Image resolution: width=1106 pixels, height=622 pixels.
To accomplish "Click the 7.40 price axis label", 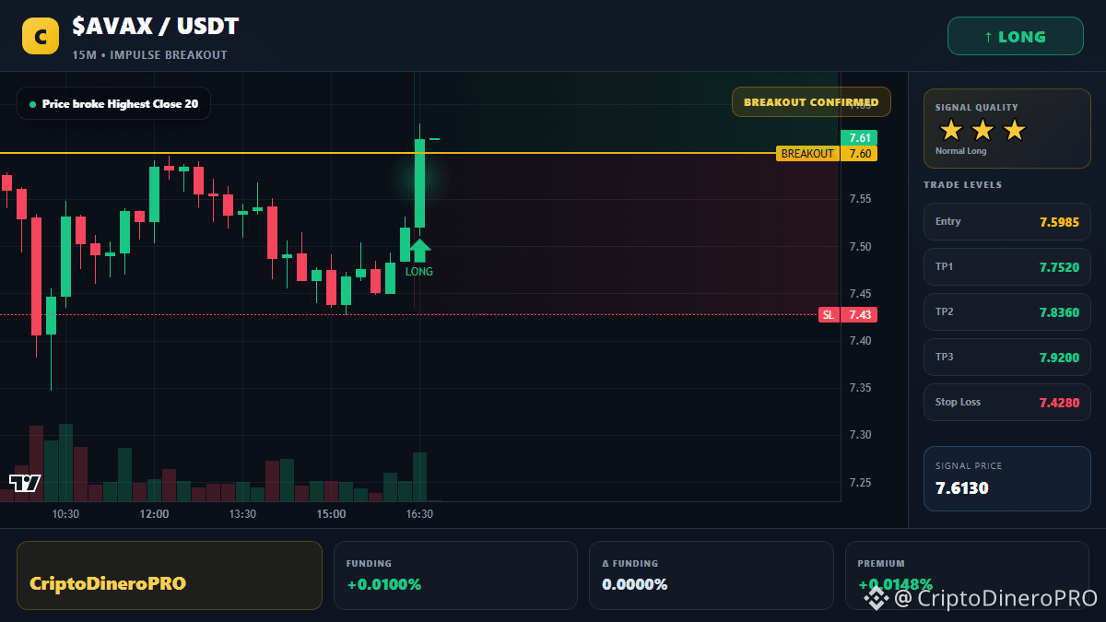I will click(860, 341).
